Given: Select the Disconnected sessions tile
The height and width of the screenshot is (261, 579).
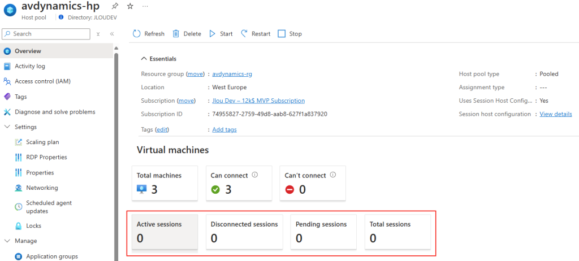Looking at the screenshot, I should pyautogui.click(x=244, y=232).
